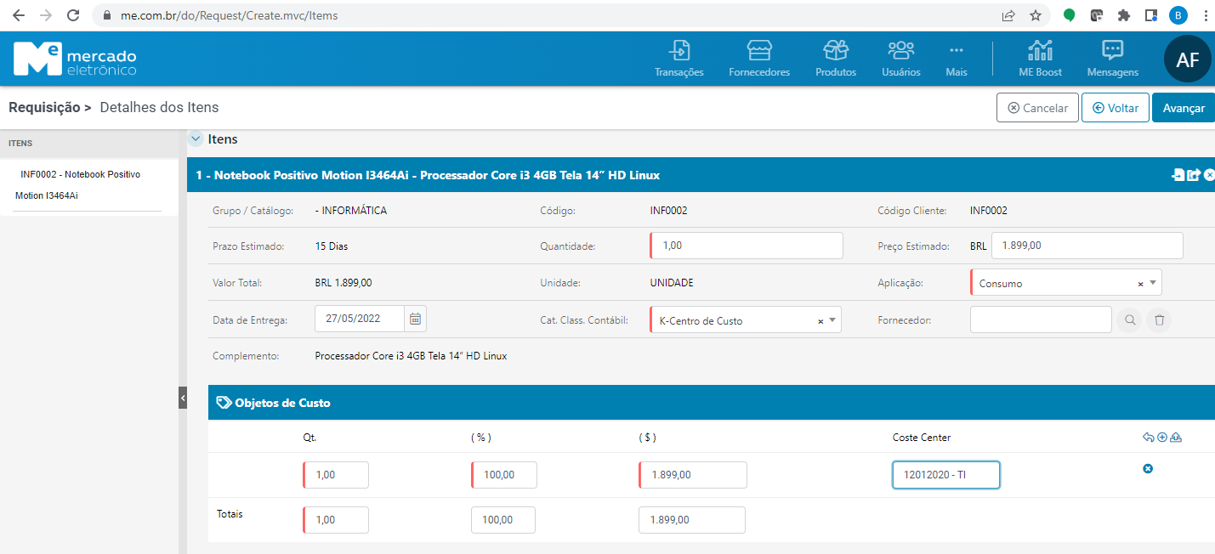The image size is (1215, 554).
Task: Click the undo arrow icon in cost objects
Action: pos(1148,438)
